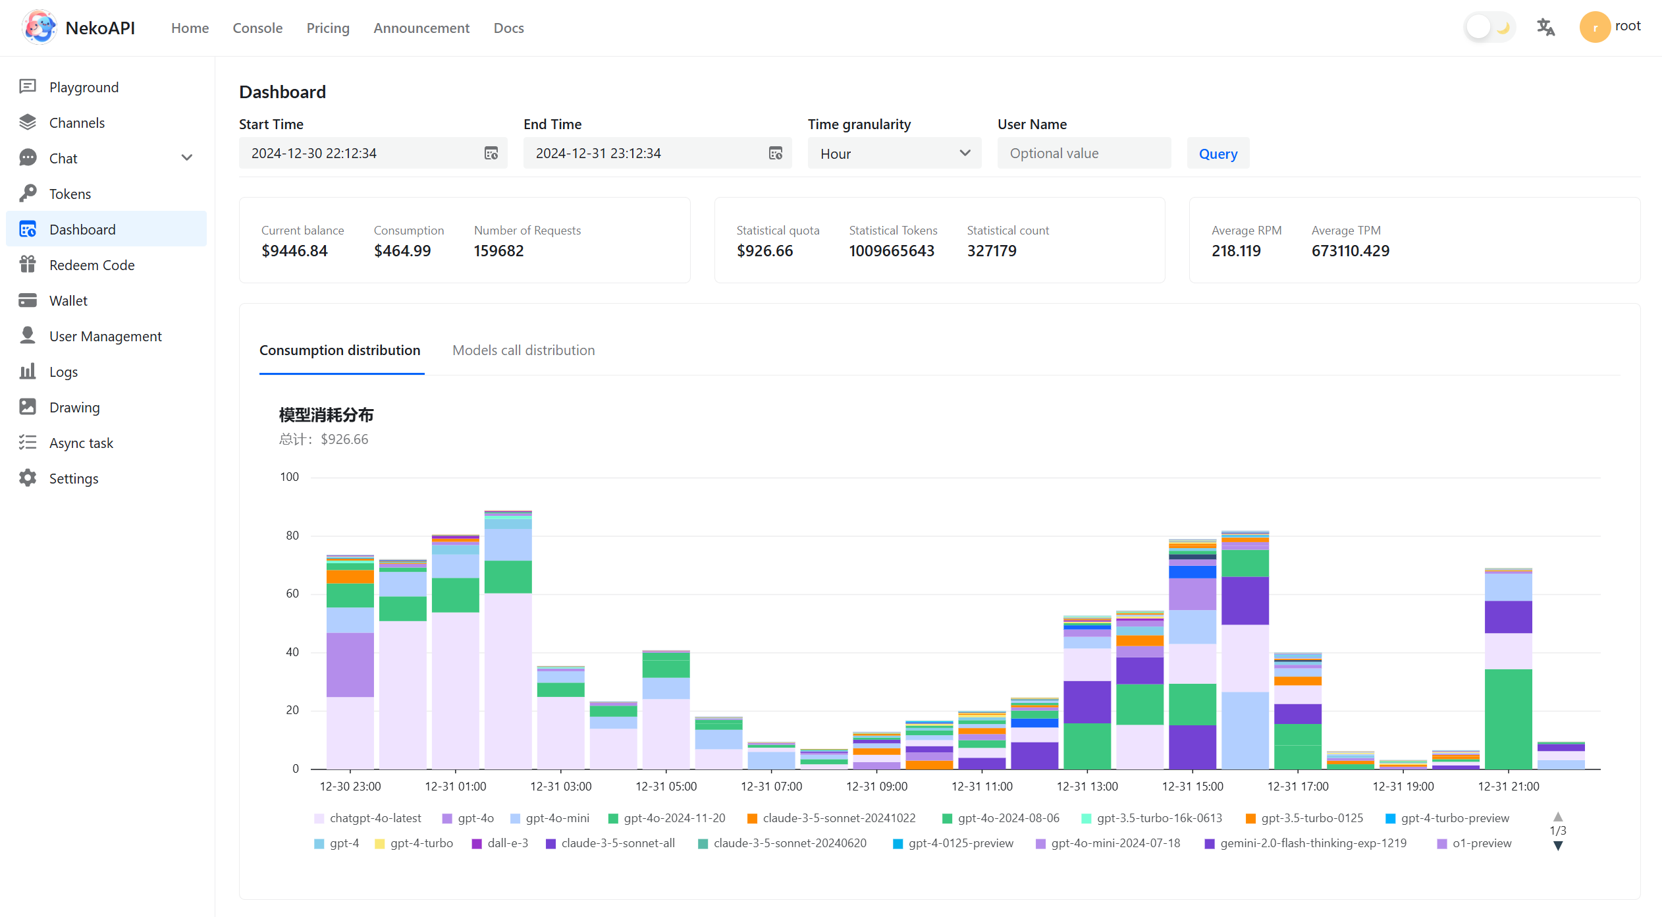Click the language translate icon
Viewport: 1662px width, 917px height.
click(1545, 28)
